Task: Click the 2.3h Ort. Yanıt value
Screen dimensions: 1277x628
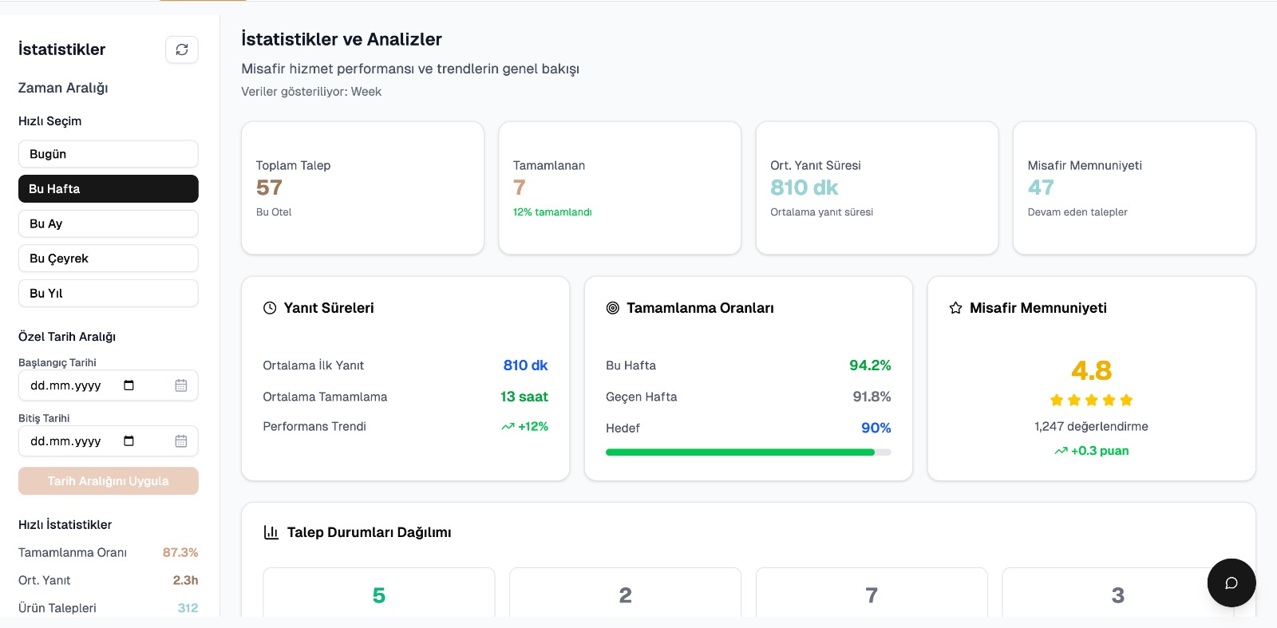Action: tap(185, 580)
